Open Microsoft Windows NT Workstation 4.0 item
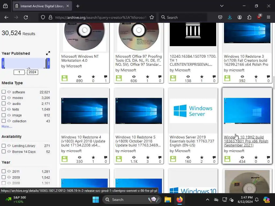The width and height of the screenshot is (275, 206). tap(80, 58)
